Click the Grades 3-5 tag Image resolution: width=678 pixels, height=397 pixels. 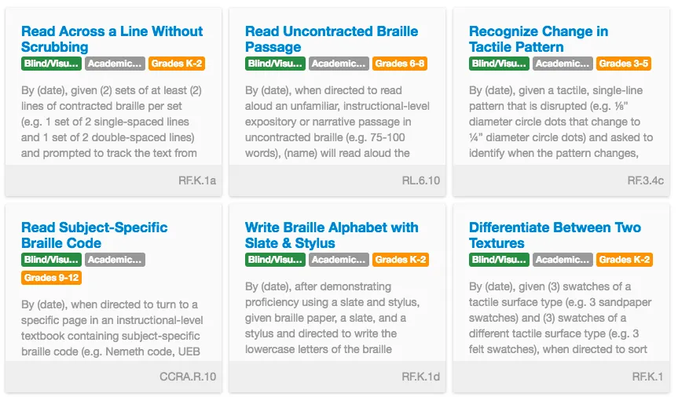[625, 64]
